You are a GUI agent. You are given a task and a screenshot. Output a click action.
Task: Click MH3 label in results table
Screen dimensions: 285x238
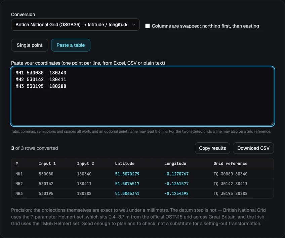19,193
